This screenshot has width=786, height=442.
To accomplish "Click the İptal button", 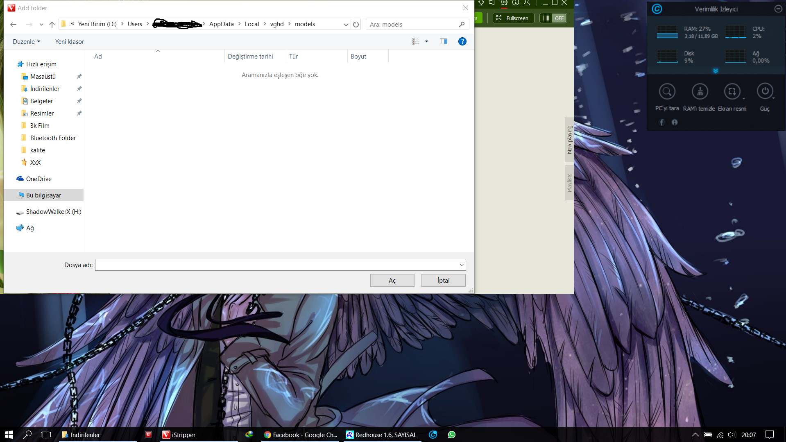I will click(x=443, y=281).
